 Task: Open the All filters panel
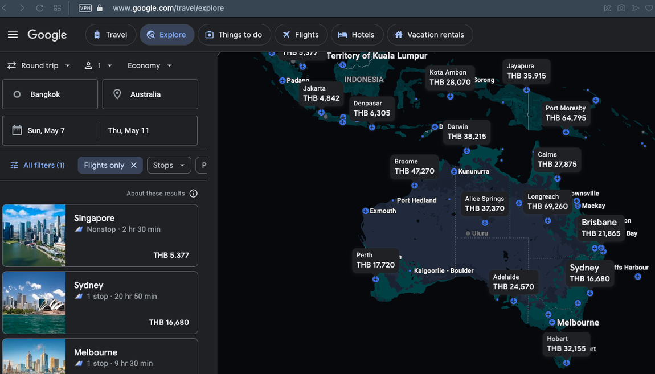(x=38, y=165)
